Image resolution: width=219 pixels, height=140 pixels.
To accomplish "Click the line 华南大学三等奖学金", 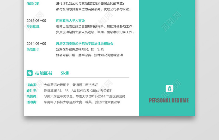I will pos(84,97).
